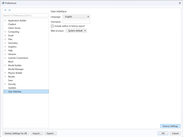Expand the Security tree node
The image size is (183, 137).
[x=5, y=84]
